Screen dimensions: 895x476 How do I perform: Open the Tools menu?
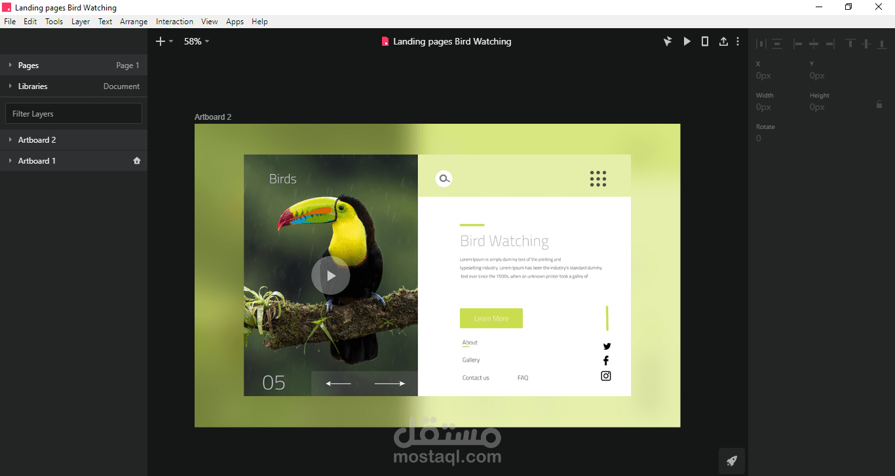pyautogui.click(x=54, y=22)
